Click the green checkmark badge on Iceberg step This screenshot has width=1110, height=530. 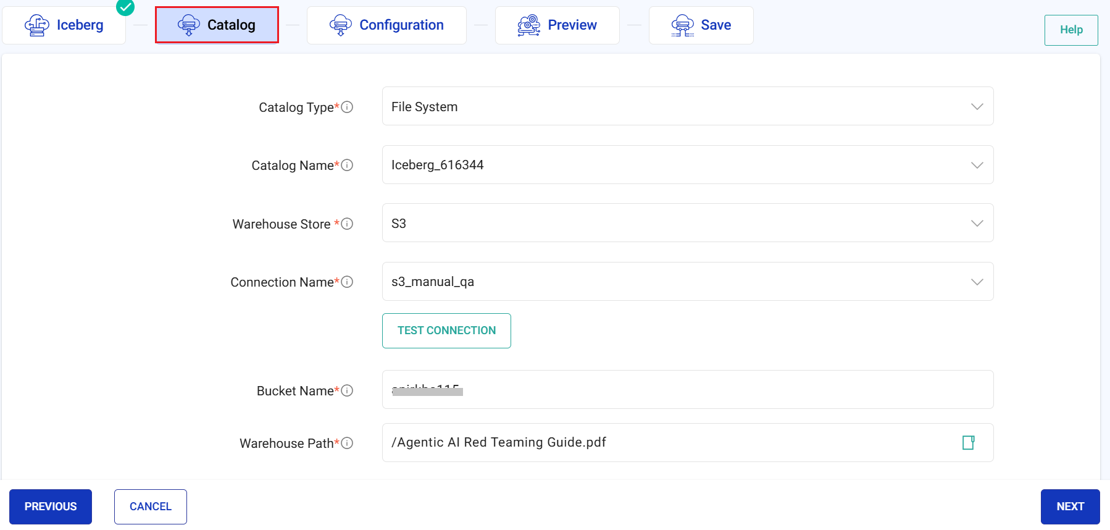pyautogui.click(x=125, y=7)
